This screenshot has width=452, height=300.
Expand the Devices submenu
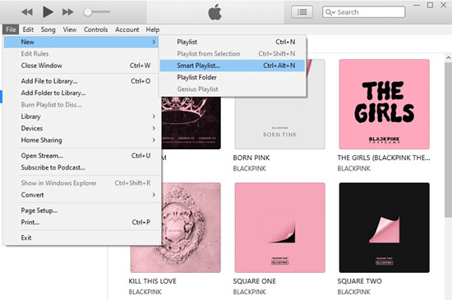coord(81,129)
